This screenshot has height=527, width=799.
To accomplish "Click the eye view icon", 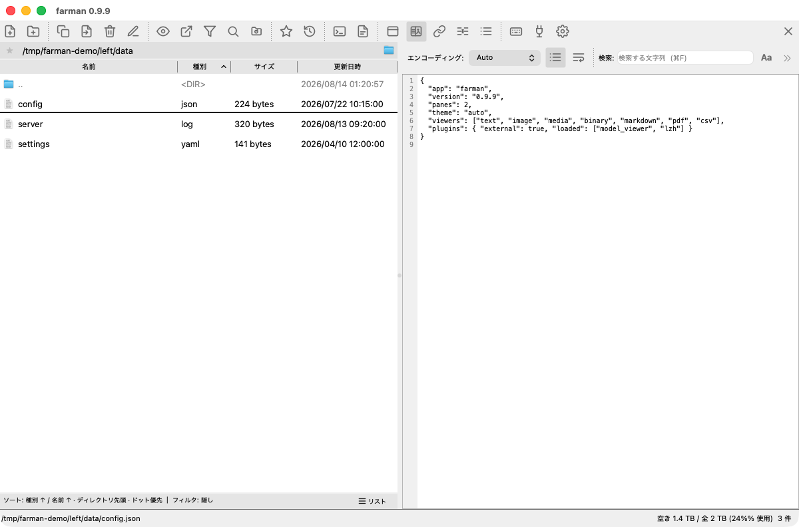I will point(163,31).
